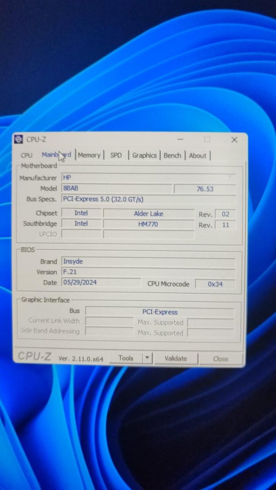Close CPU-Z with the X button
Viewport: 276px width, 490px height.
(234, 140)
